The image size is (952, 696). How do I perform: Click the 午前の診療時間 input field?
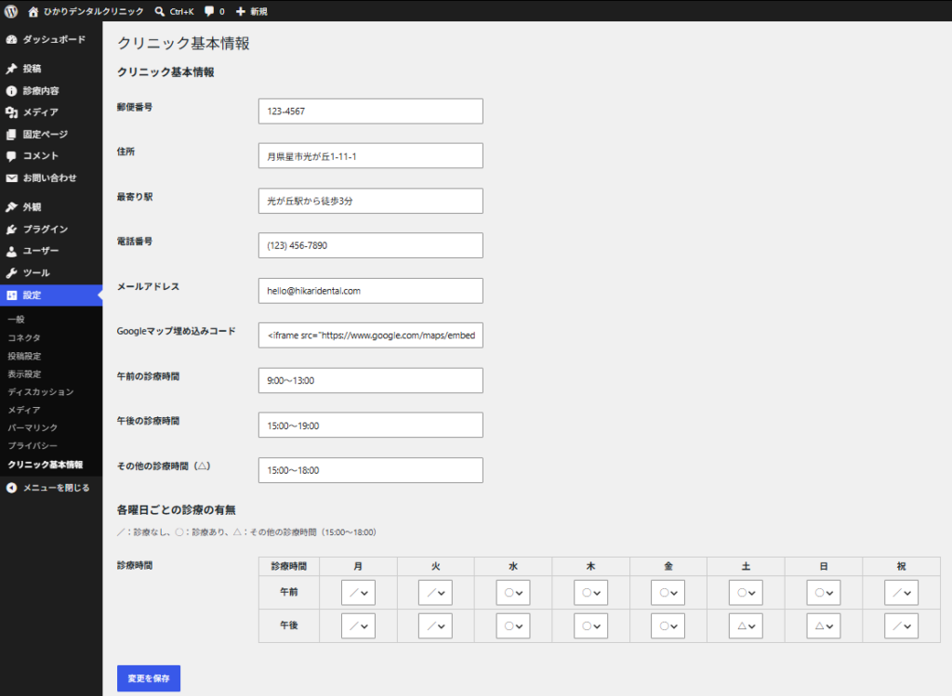click(x=370, y=380)
